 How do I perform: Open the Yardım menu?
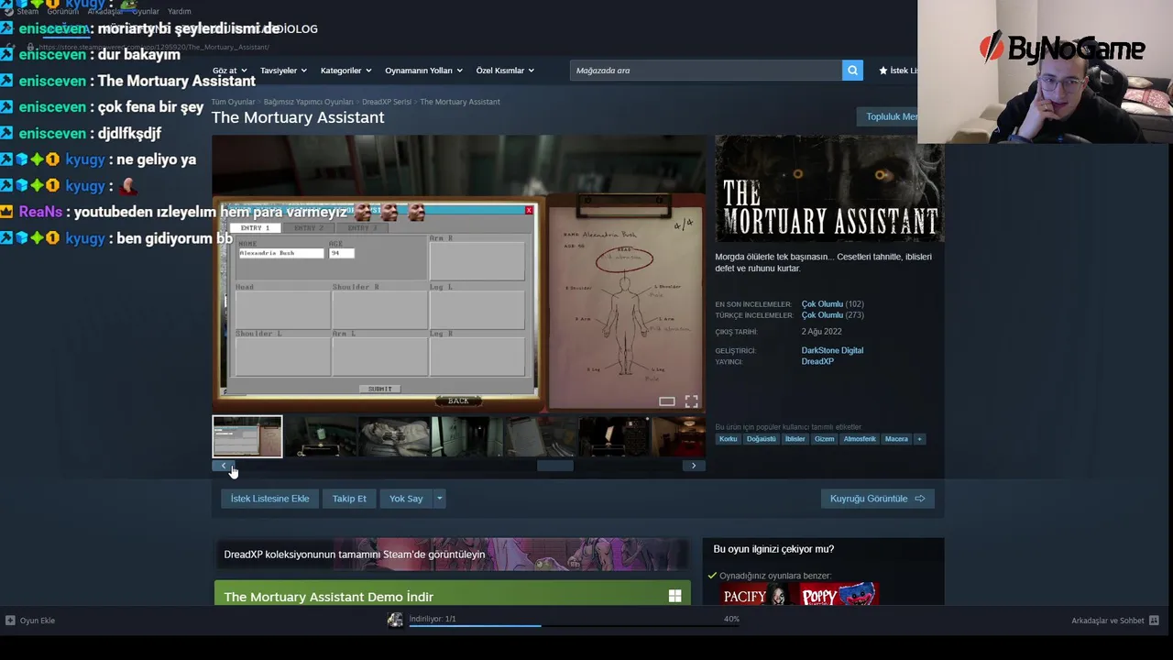(x=180, y=11)
